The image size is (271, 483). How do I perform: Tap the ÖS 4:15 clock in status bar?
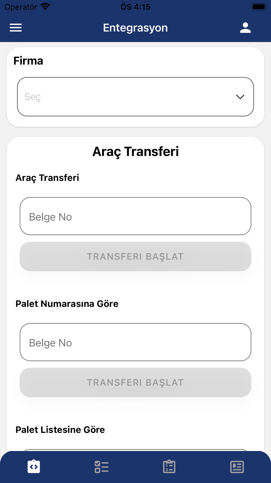(135, 7)
